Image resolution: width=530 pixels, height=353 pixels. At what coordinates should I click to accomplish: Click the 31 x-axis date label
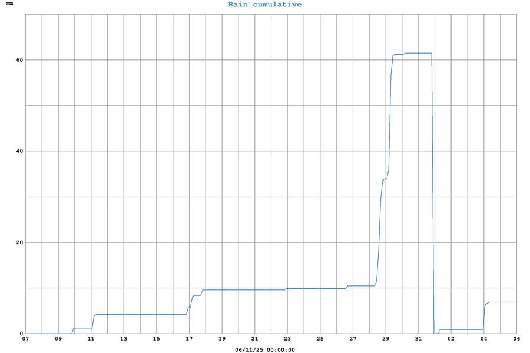click(x=418, y=339)
